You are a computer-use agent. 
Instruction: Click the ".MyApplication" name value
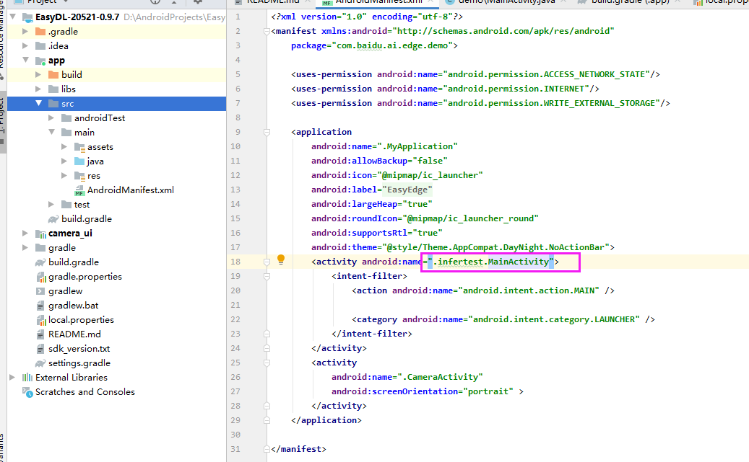pyautogui.click(x=417, y=146)
